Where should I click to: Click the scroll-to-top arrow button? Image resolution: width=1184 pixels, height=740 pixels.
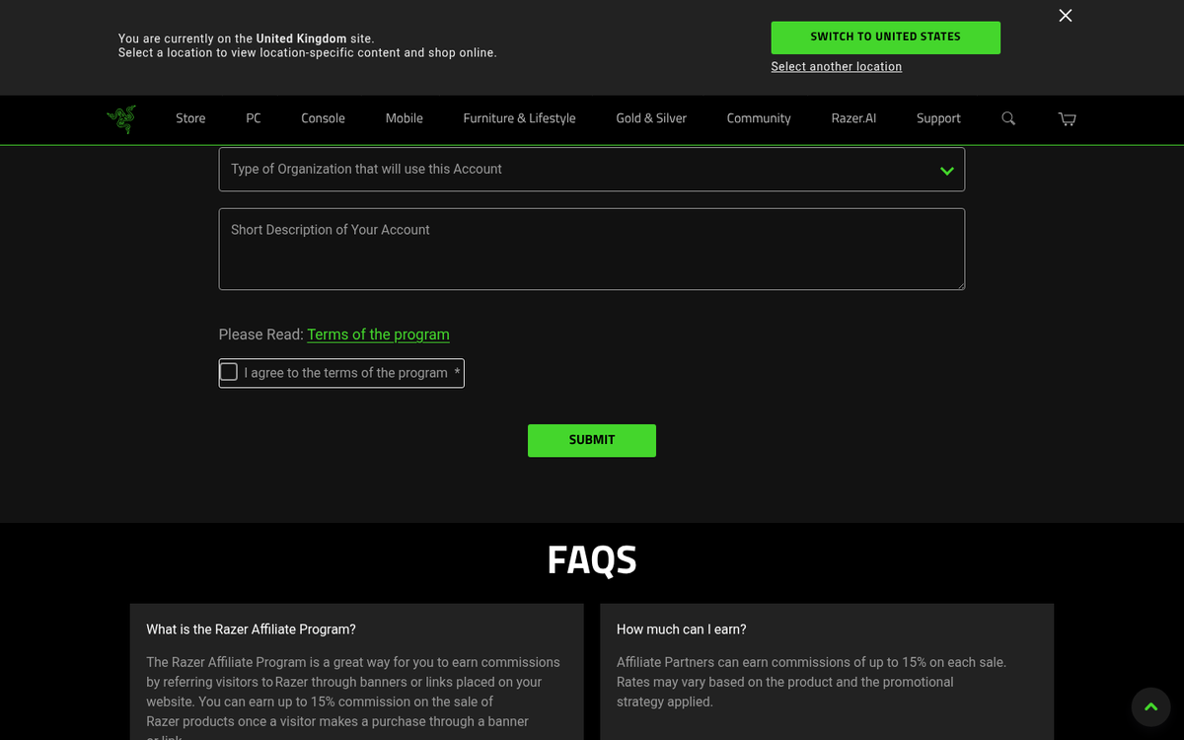pos(1150,706)
